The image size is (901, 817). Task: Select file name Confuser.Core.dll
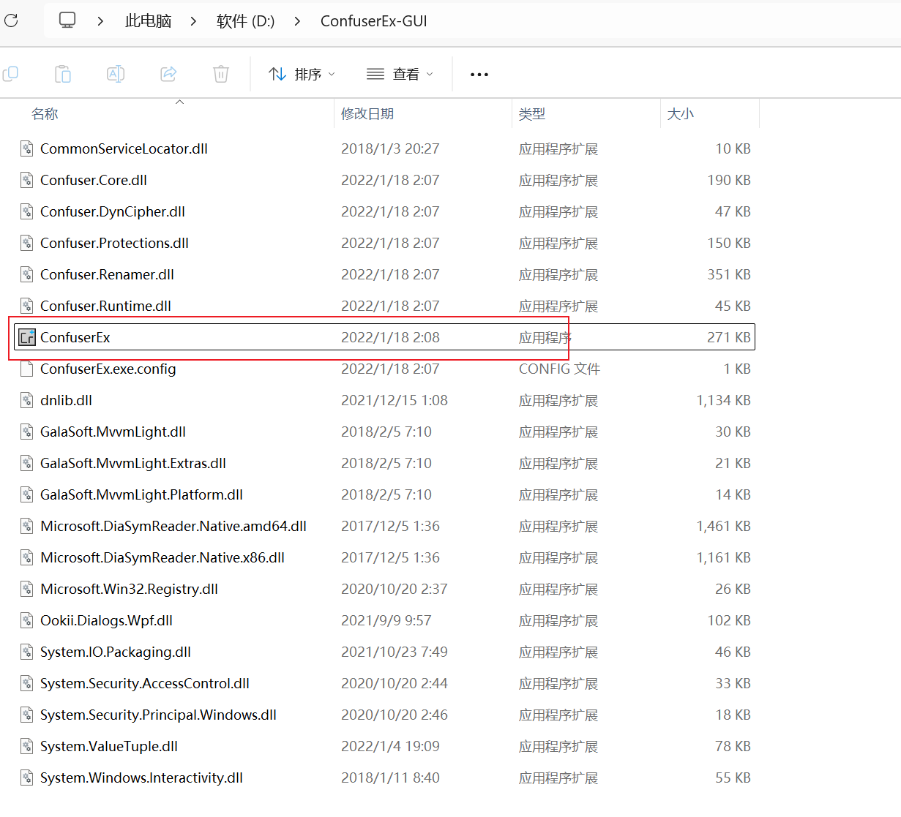(x=94, y=180)
